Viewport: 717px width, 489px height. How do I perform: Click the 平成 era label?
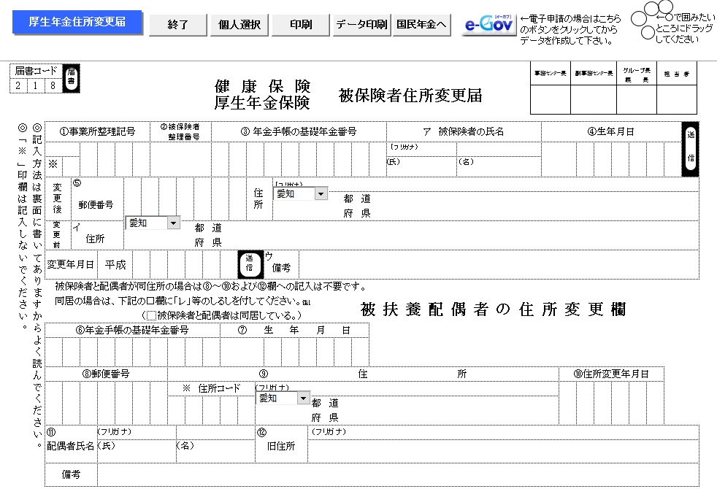(x=115, y=265)
